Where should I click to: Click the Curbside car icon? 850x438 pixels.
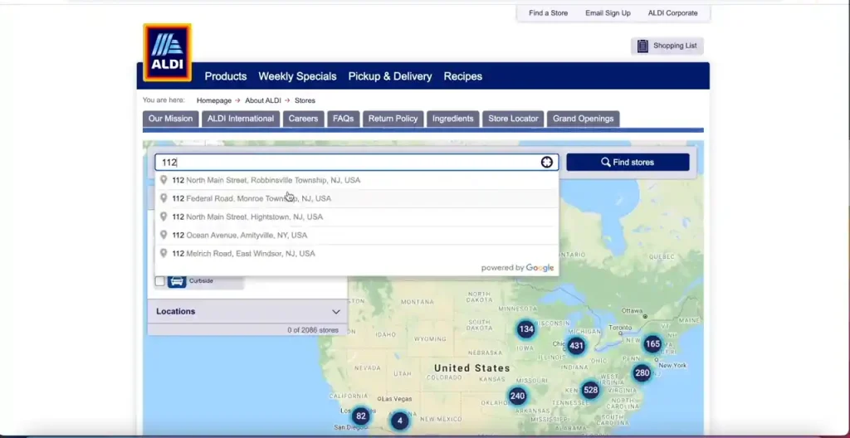177,281
